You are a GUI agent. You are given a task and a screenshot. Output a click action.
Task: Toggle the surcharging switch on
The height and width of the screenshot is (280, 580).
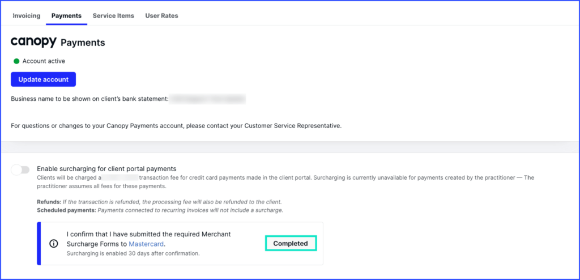20,169
